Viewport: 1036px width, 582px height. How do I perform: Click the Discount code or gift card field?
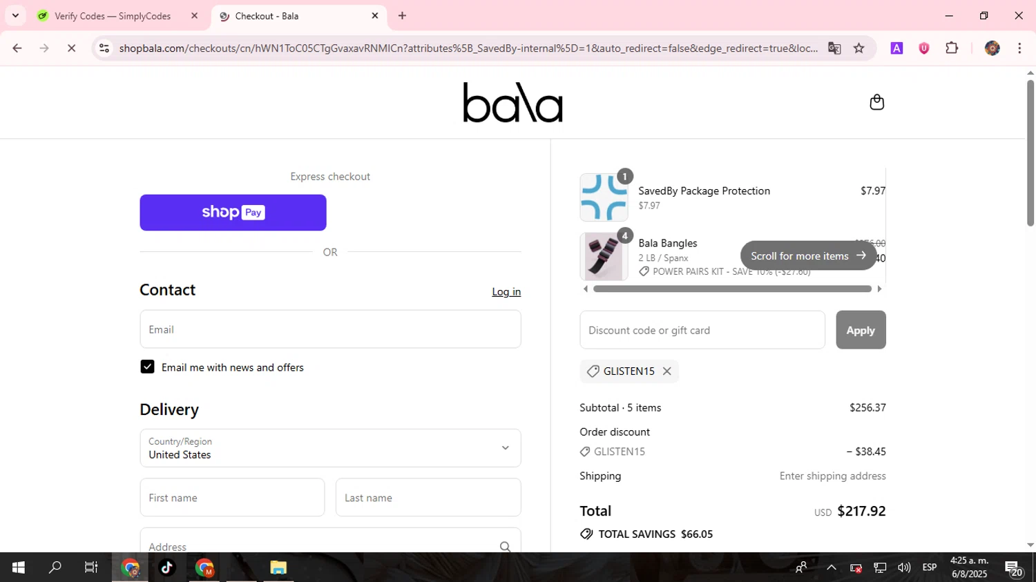click(x=702, y=330)
